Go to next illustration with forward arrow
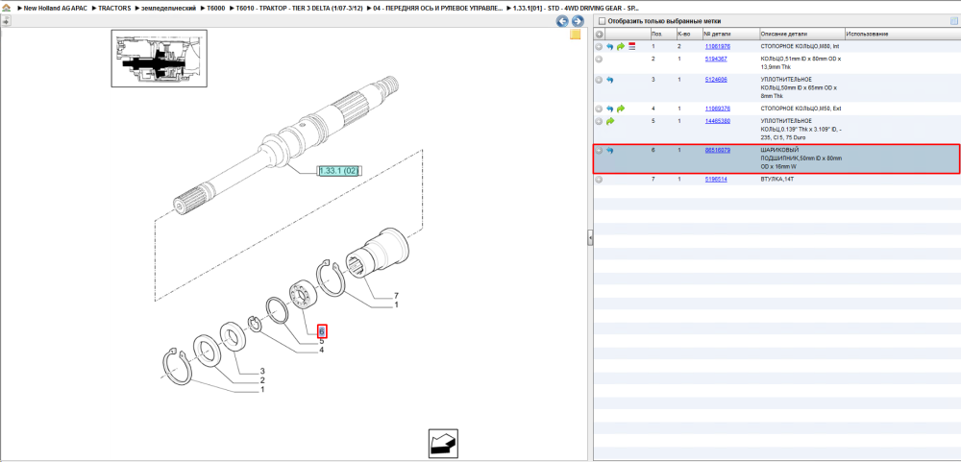The height and width of the screenshot is (462, 961). point(576,21)
